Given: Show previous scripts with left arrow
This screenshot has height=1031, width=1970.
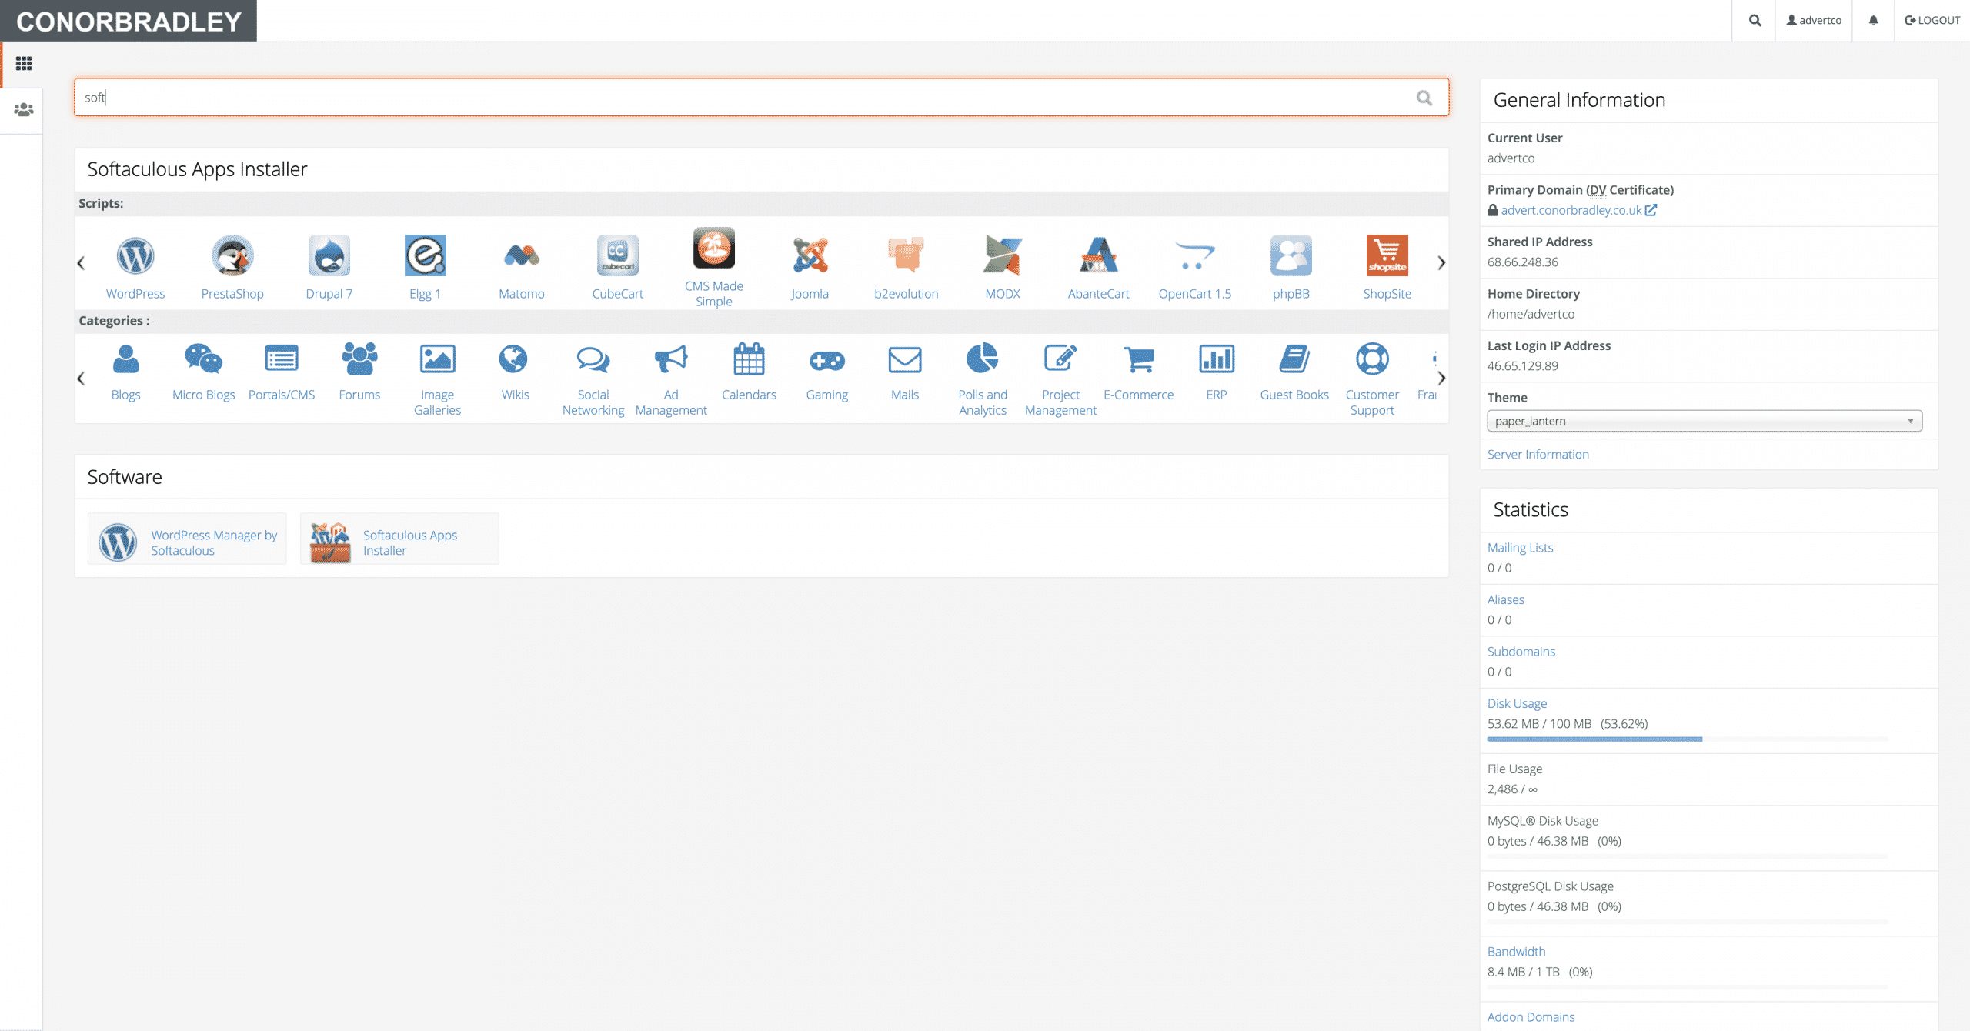Looking at the screenshot, I should [x=81, y=263].
